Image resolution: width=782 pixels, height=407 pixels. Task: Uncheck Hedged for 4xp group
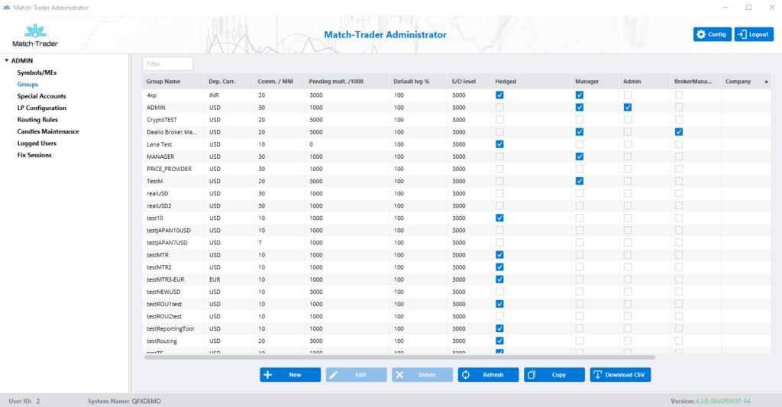pos(499,95)
